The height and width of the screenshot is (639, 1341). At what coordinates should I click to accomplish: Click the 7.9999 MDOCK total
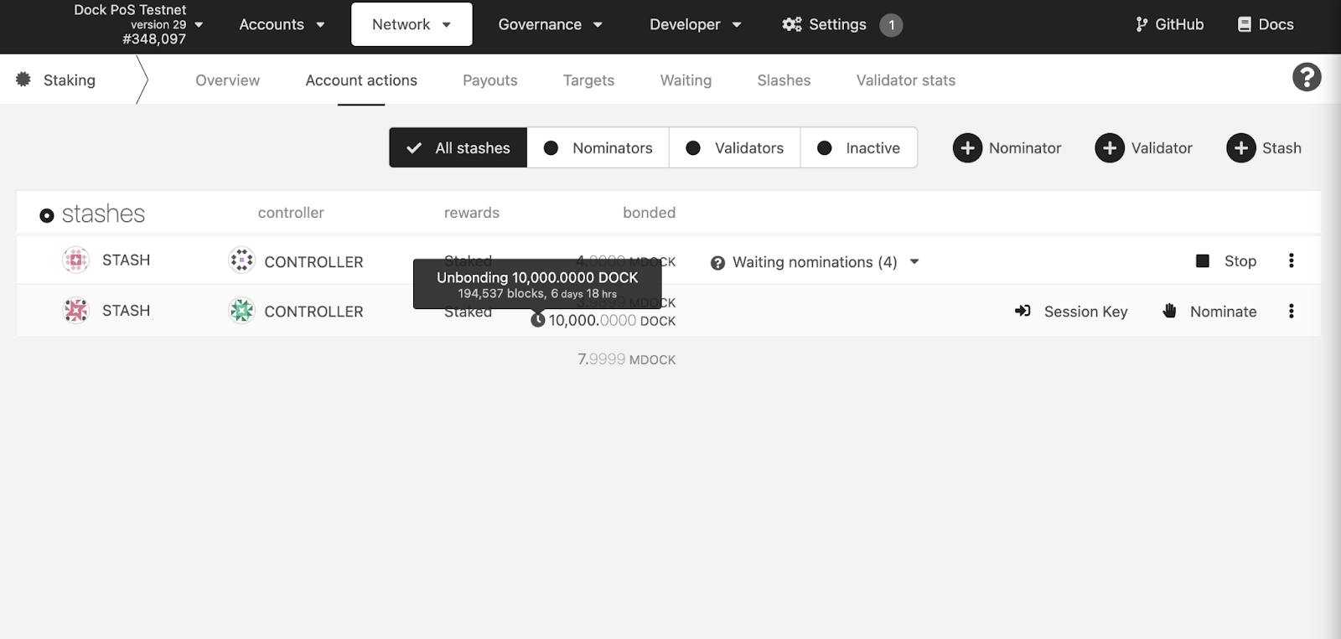point(626,359)
